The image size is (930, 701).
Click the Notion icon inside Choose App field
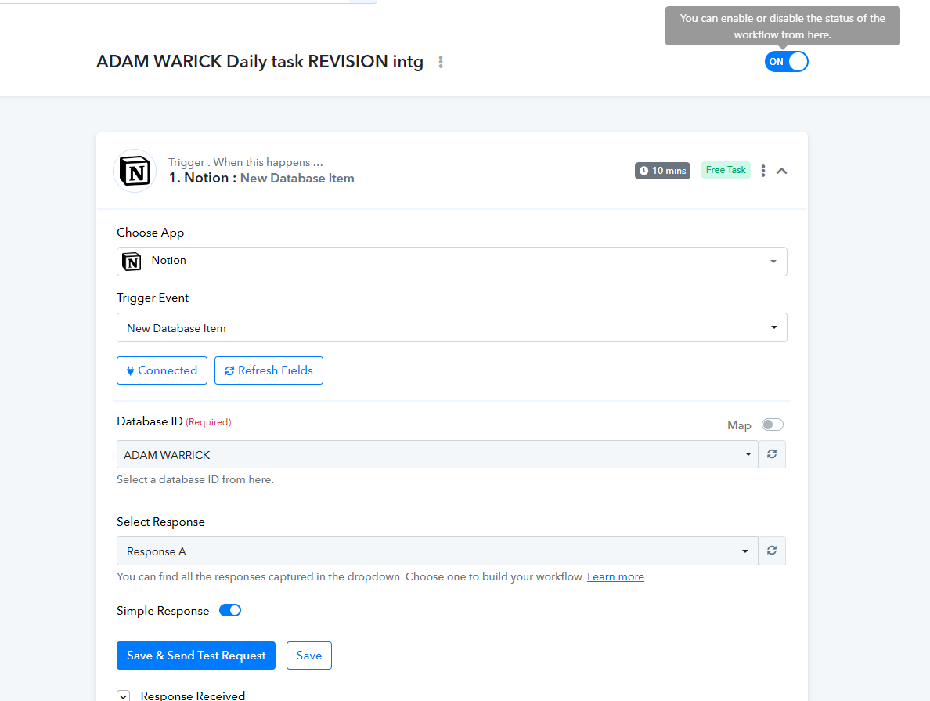(x=132, y=261)
